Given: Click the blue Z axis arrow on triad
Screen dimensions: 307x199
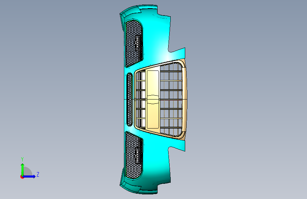Looking at the screenshot, I should pos(29,176).
